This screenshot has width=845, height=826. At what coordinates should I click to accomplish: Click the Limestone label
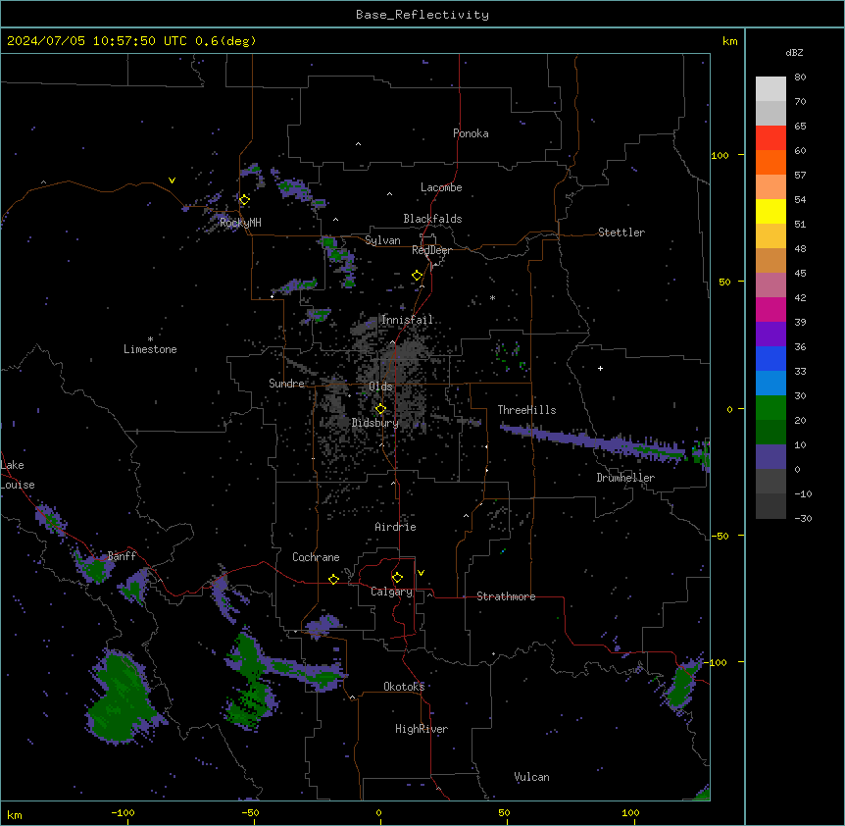coord(150,349)
